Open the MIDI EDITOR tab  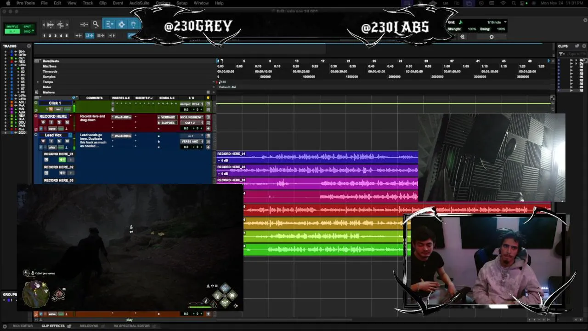click(23, 326)
